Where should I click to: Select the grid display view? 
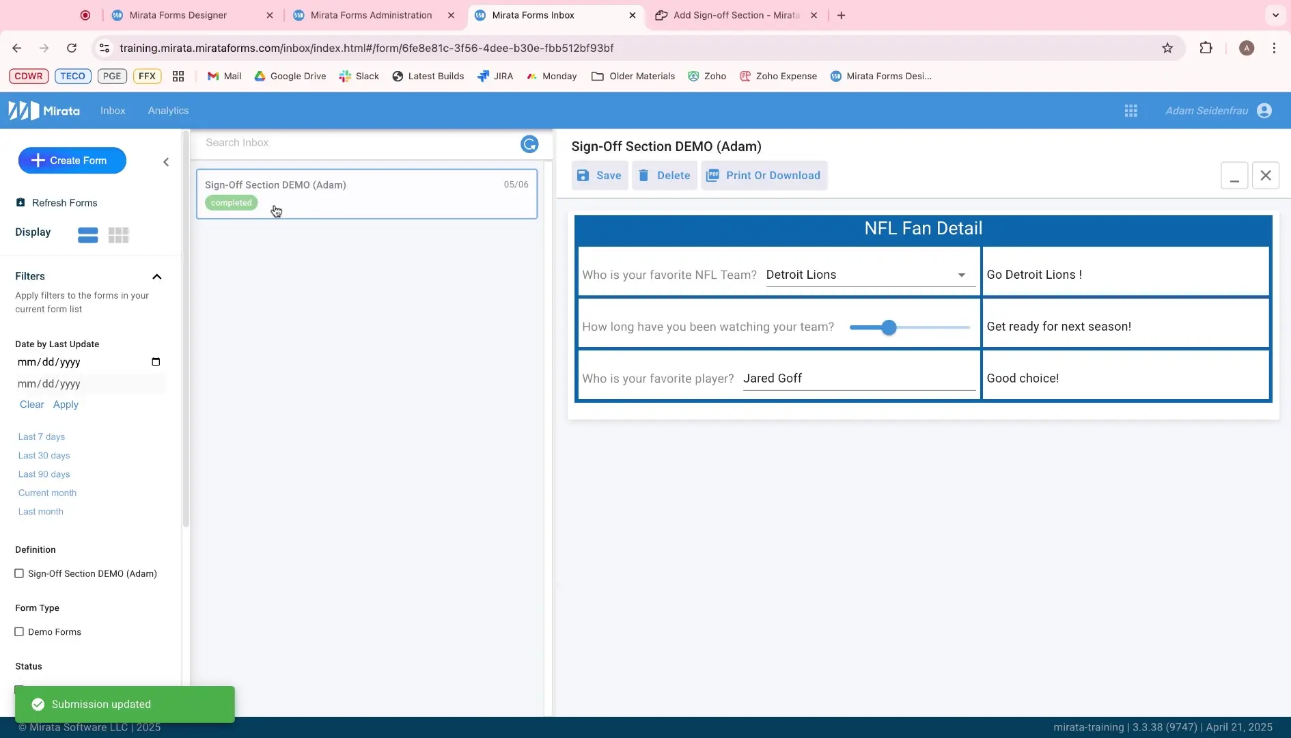(118, 234)
